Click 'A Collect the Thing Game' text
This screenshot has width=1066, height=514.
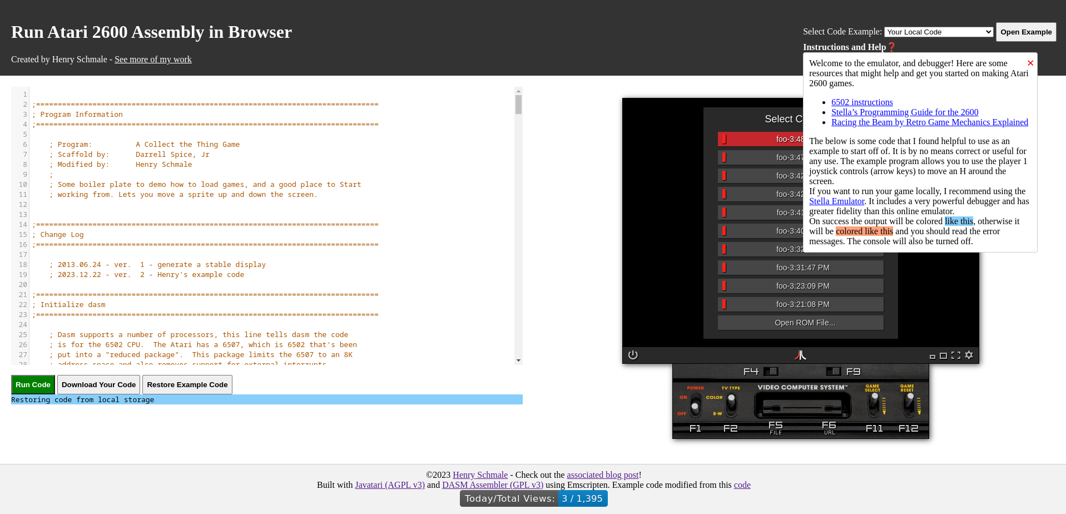coord(187,145)
